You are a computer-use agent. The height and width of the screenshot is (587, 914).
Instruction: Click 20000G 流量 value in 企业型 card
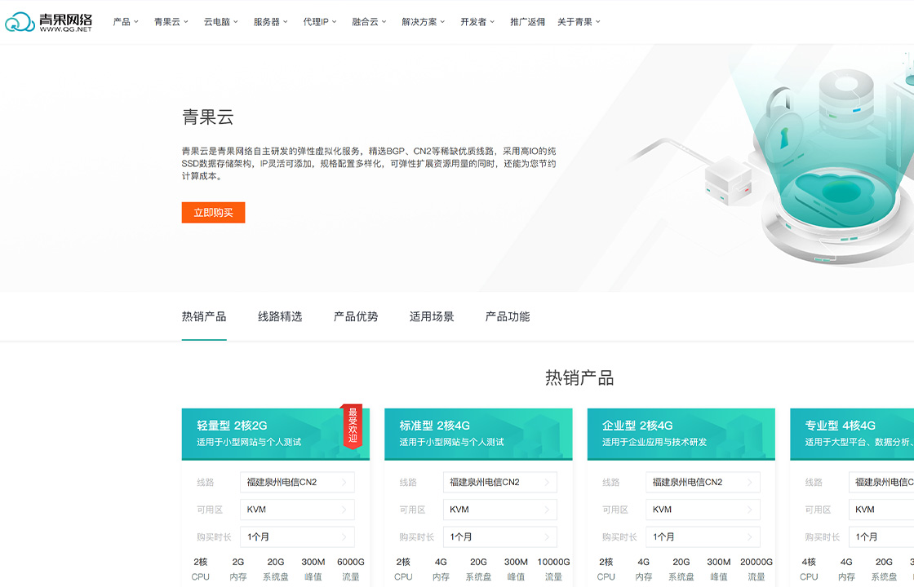(x=756, y=562)
